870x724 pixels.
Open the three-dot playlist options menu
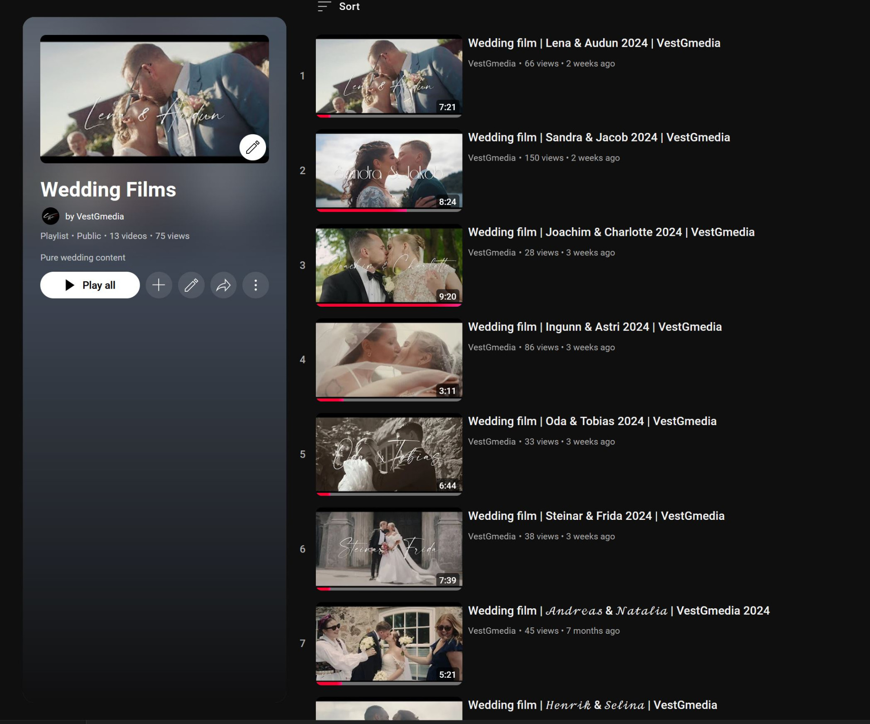pyautogui.click(x=256, y=285)
